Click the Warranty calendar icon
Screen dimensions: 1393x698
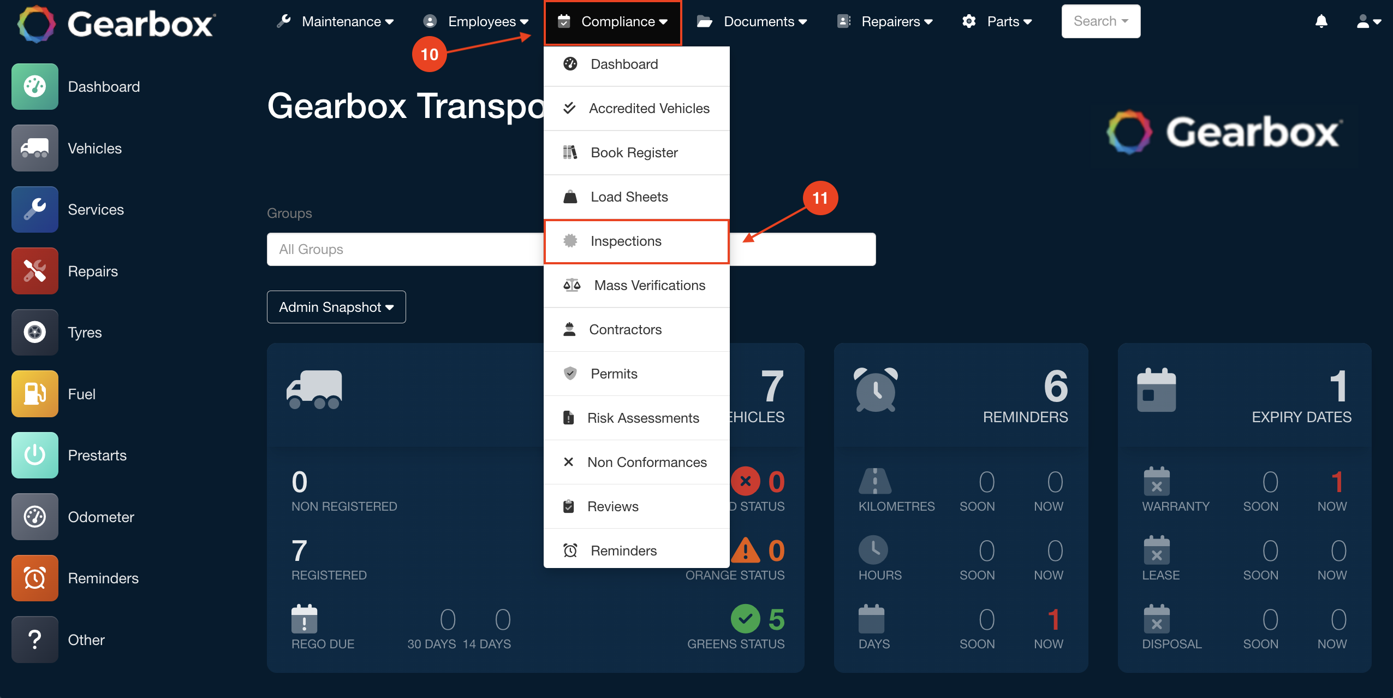(1157, 481)
